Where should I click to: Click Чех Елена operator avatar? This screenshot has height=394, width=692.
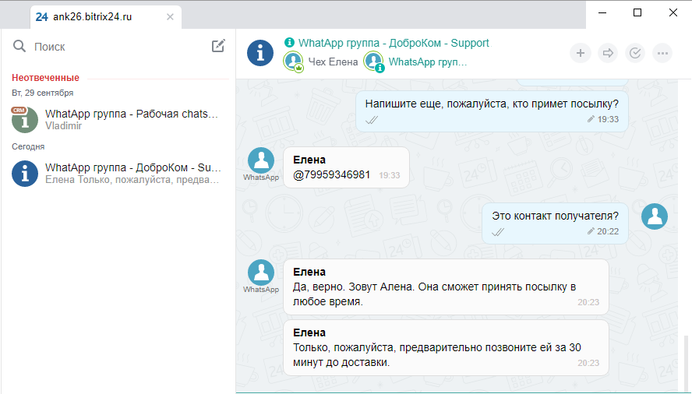[294, 62]
